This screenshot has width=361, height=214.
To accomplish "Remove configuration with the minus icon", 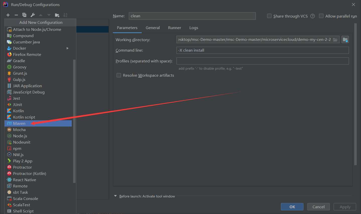I will coord(16,15).
